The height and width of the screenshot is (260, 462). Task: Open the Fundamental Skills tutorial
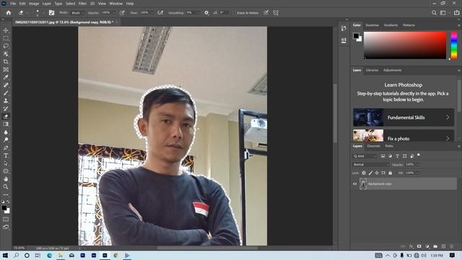[404, 117]
